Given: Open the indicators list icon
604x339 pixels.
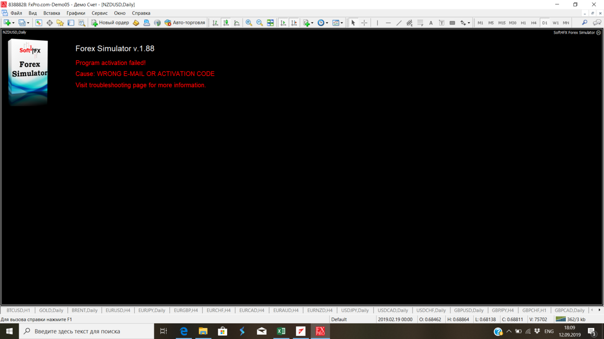Looking at the screenshot, I should point(306,22).
